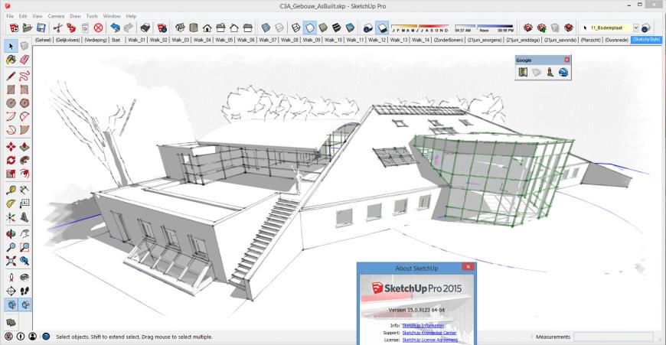
Task: Click the Print icon
Action: tap(145, 28)
